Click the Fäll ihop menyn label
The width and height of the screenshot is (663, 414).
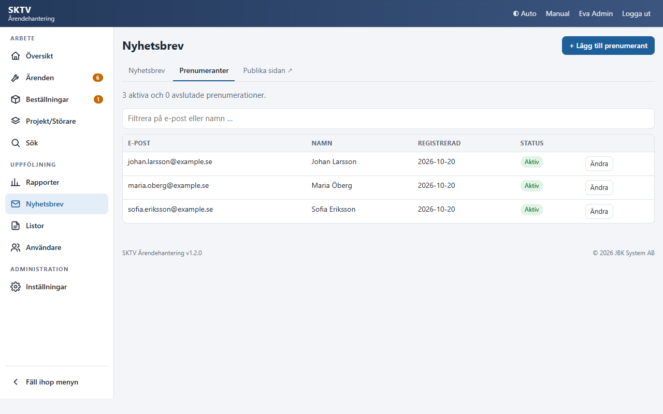tap(52, 382)
